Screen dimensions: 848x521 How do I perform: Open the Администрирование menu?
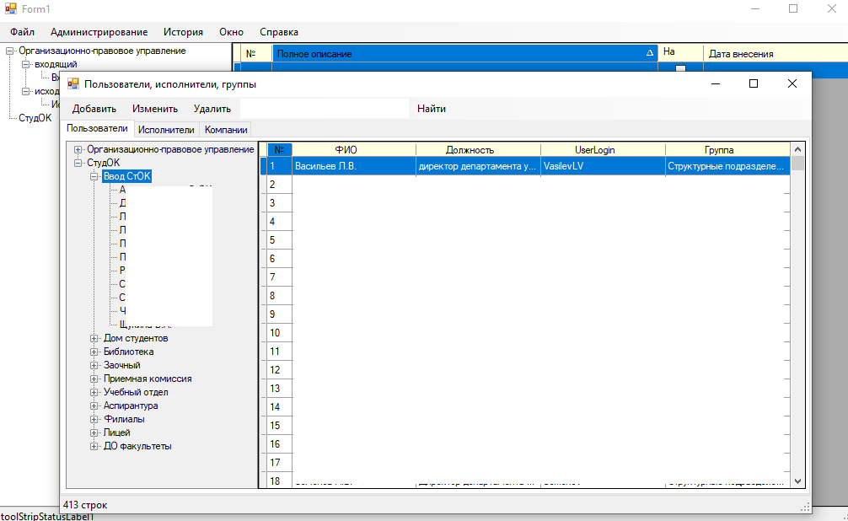pyautogui.click(x=99, y=32)
